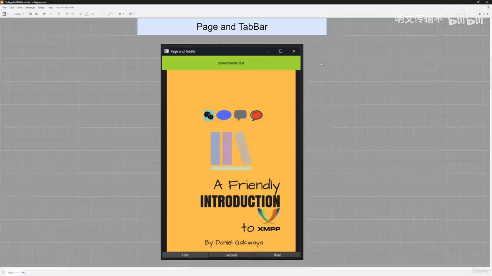Click the line color pencil icon
The height and width of the screenshot is (276, 492).
86,14
